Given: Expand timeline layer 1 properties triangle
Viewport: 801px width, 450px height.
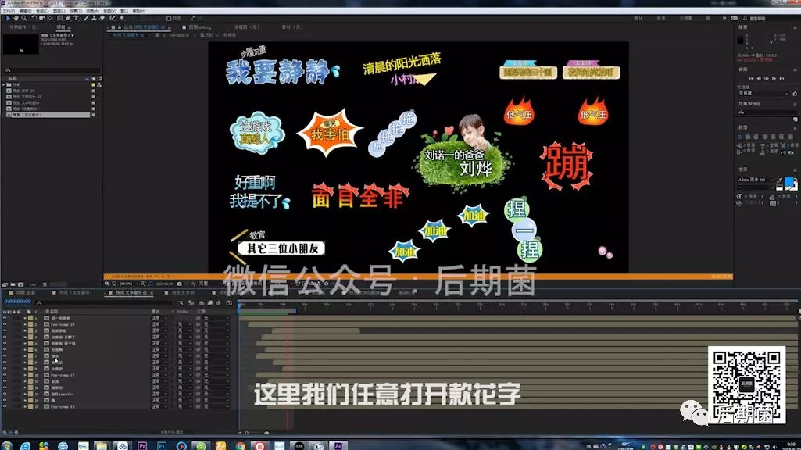Looking at the screenshot, I should tap(25, 318).
